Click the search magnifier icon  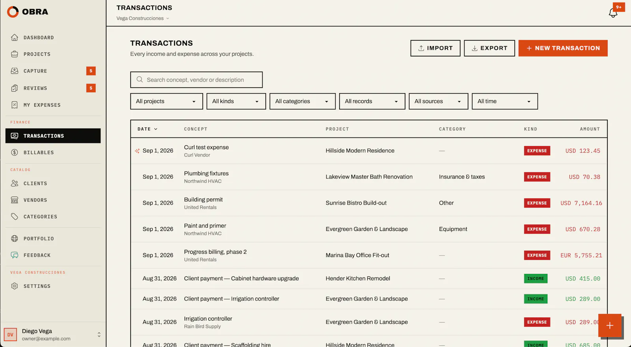click(x=140, y=80)
